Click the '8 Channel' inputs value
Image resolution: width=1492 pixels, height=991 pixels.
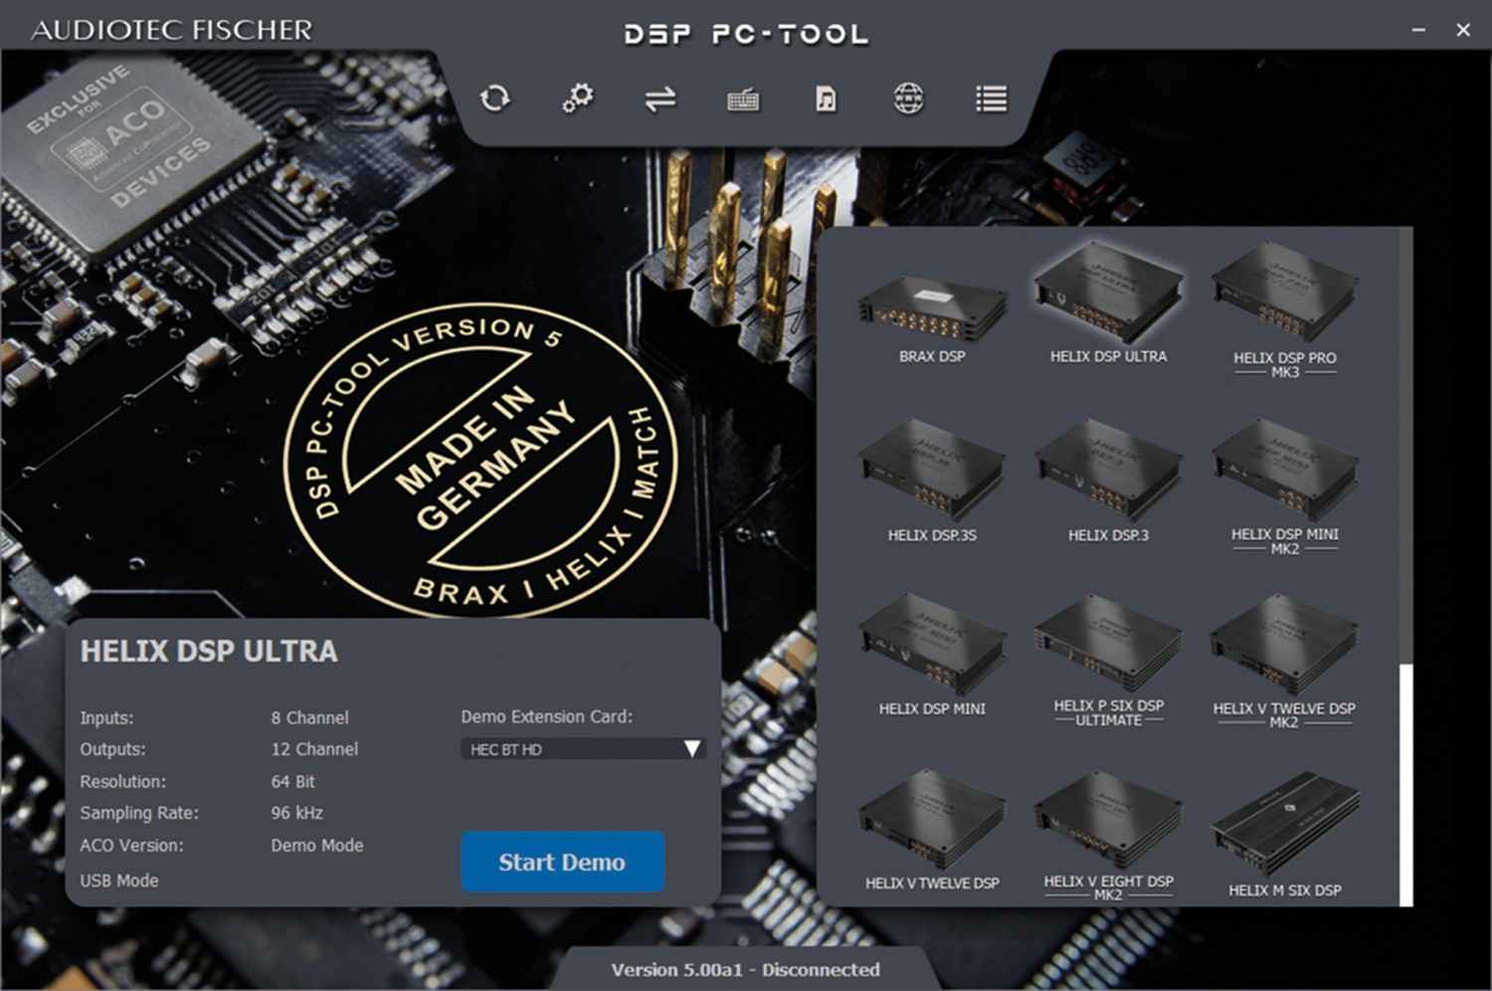[309, 717]
